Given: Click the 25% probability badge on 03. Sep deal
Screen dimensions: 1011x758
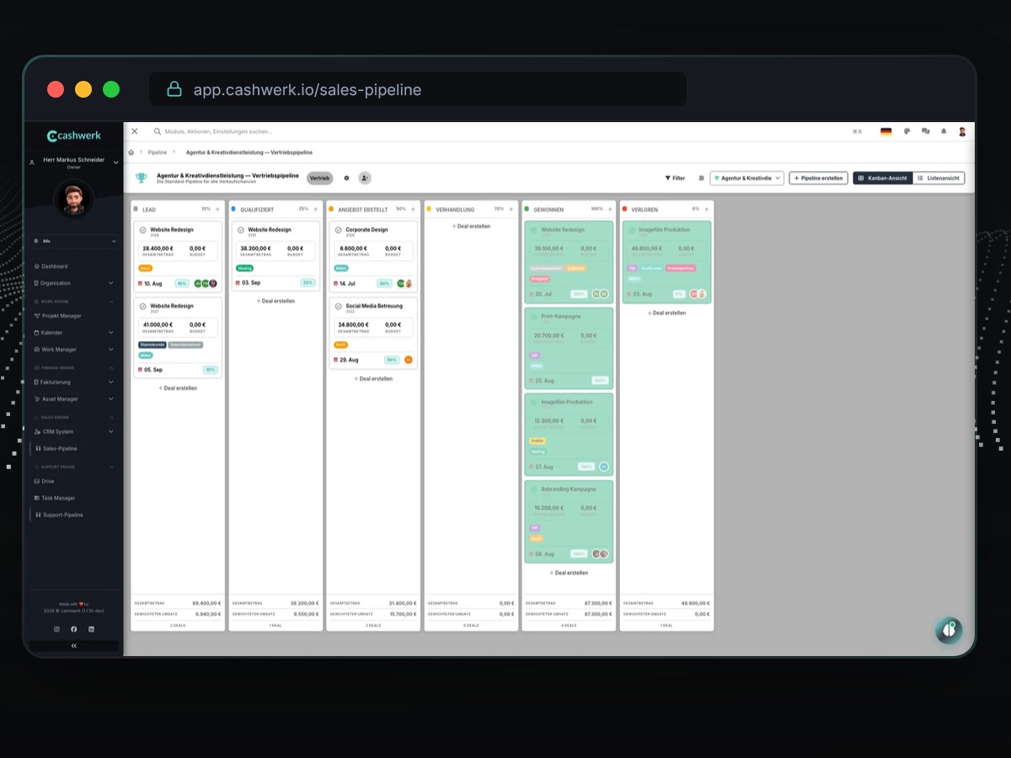Looking at the screenshot, I should point(308,283).
